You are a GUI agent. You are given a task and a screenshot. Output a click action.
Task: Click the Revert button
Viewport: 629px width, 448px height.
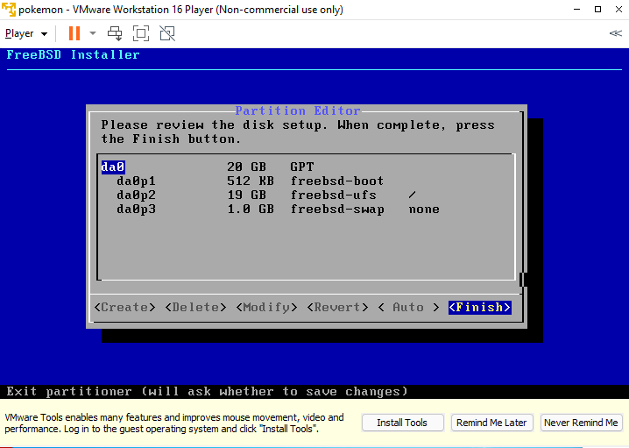tap(338, 308)
